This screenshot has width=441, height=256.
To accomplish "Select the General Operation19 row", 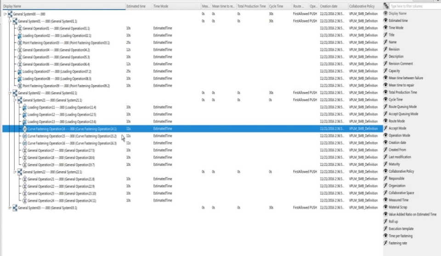I will point(192,165).
